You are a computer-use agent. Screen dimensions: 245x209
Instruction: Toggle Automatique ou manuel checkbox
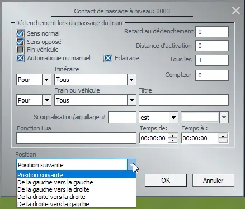pos(20,58)
